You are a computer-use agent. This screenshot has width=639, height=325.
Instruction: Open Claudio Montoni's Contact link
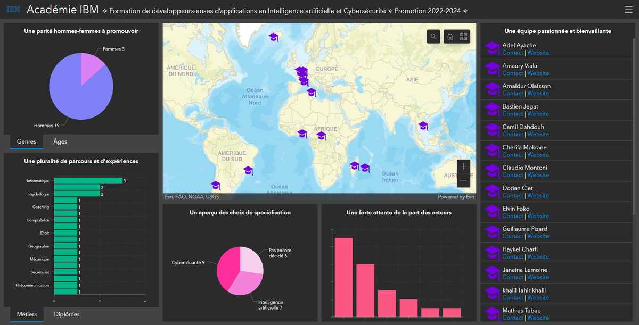[513, 175]
